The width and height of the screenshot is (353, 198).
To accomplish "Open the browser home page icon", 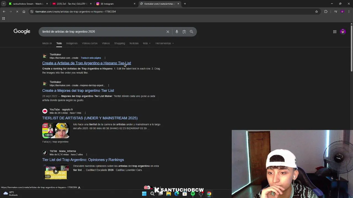I will pyautogui.click(x=24, y=12).
